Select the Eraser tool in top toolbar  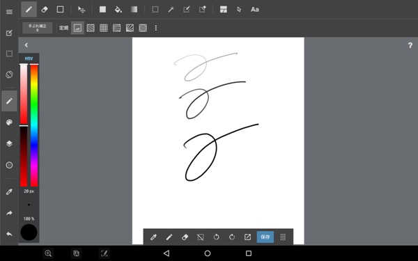pyautogui.click(x=45, y=10)
